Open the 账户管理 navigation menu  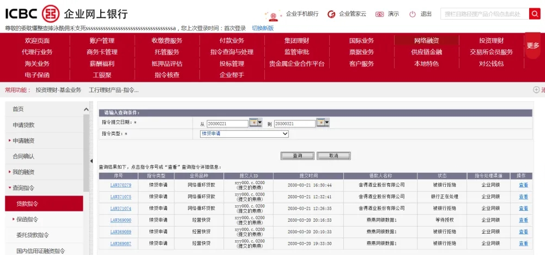tap(102, 40)
